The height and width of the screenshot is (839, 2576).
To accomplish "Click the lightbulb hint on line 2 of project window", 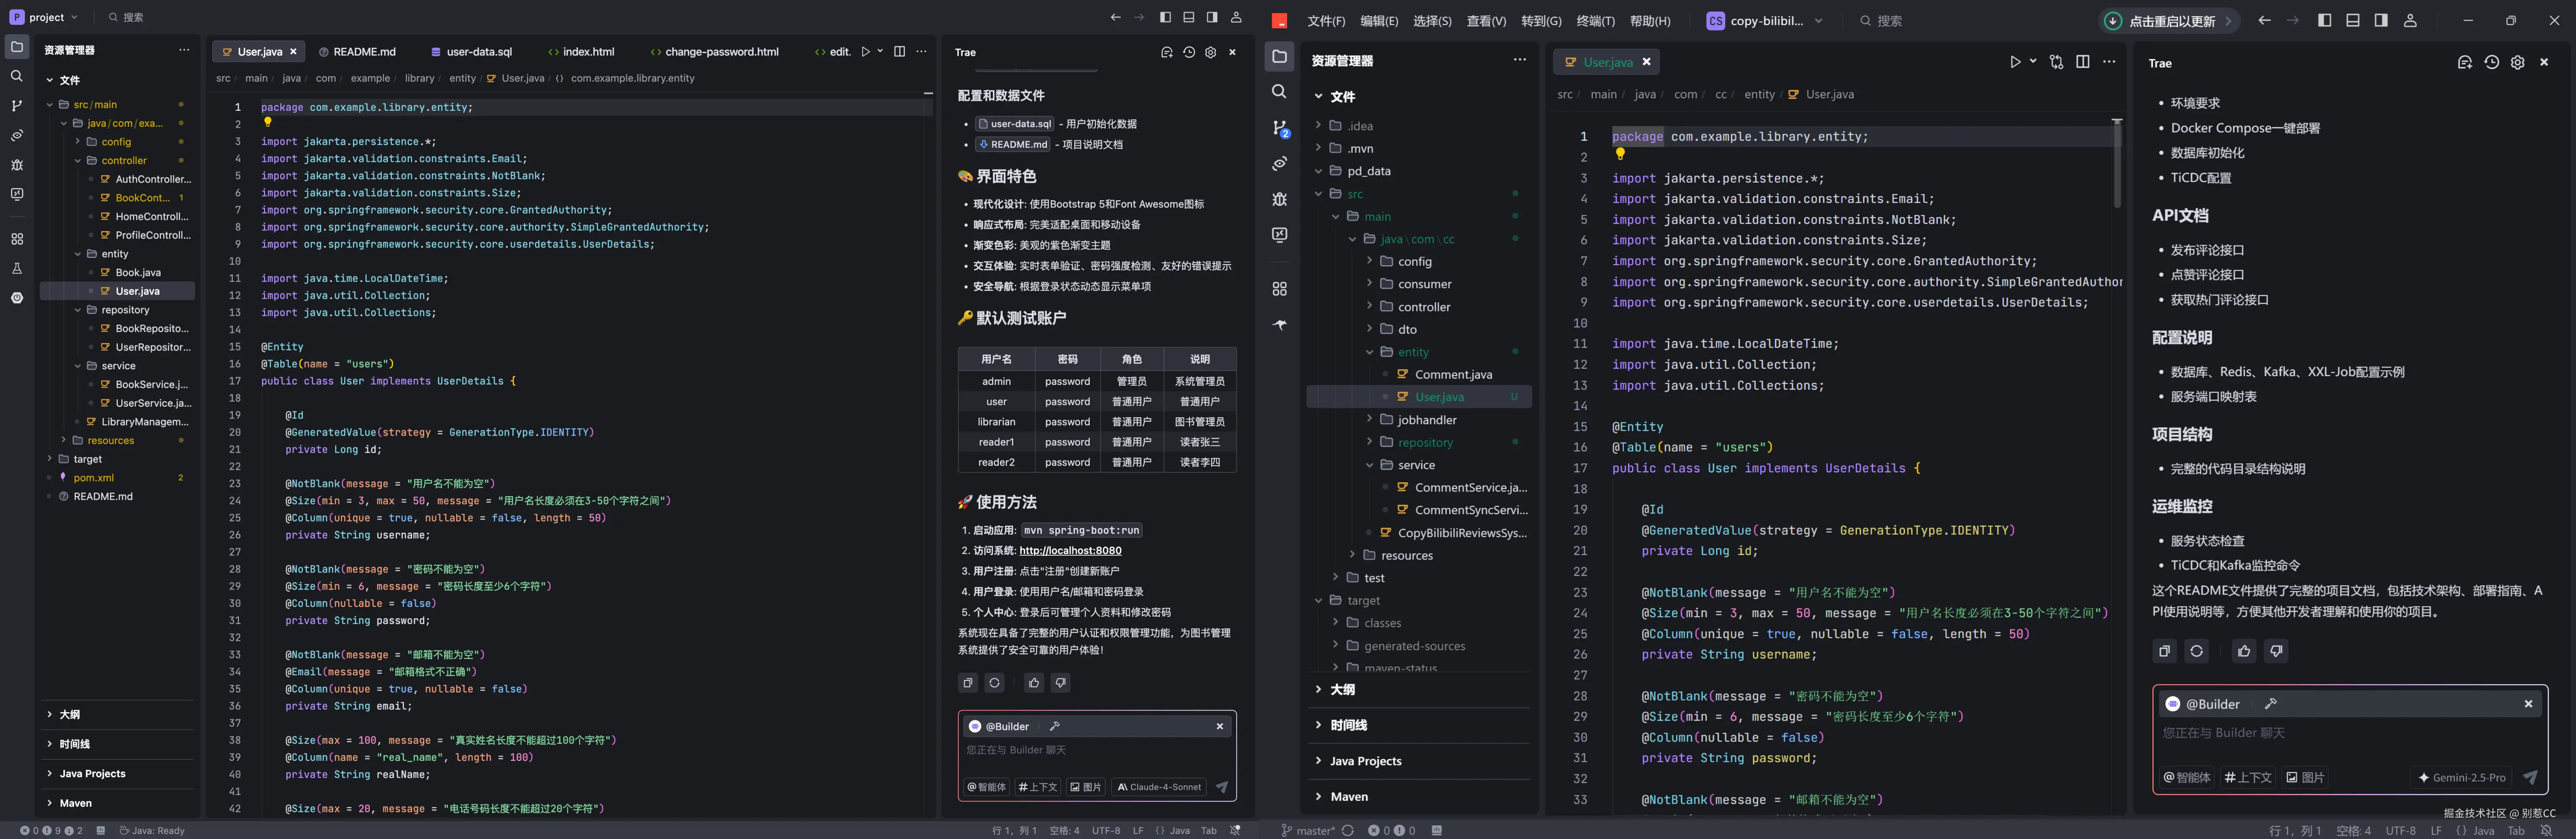I will pos(268,122).
